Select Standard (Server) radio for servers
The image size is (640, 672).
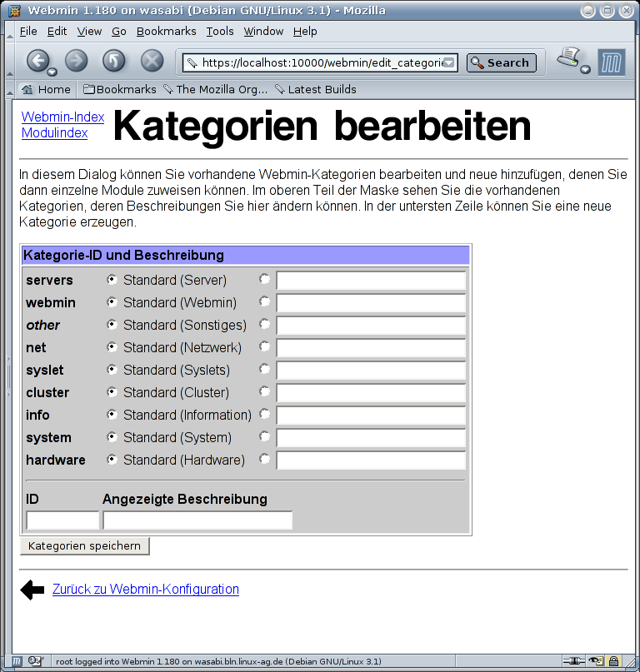112,280
